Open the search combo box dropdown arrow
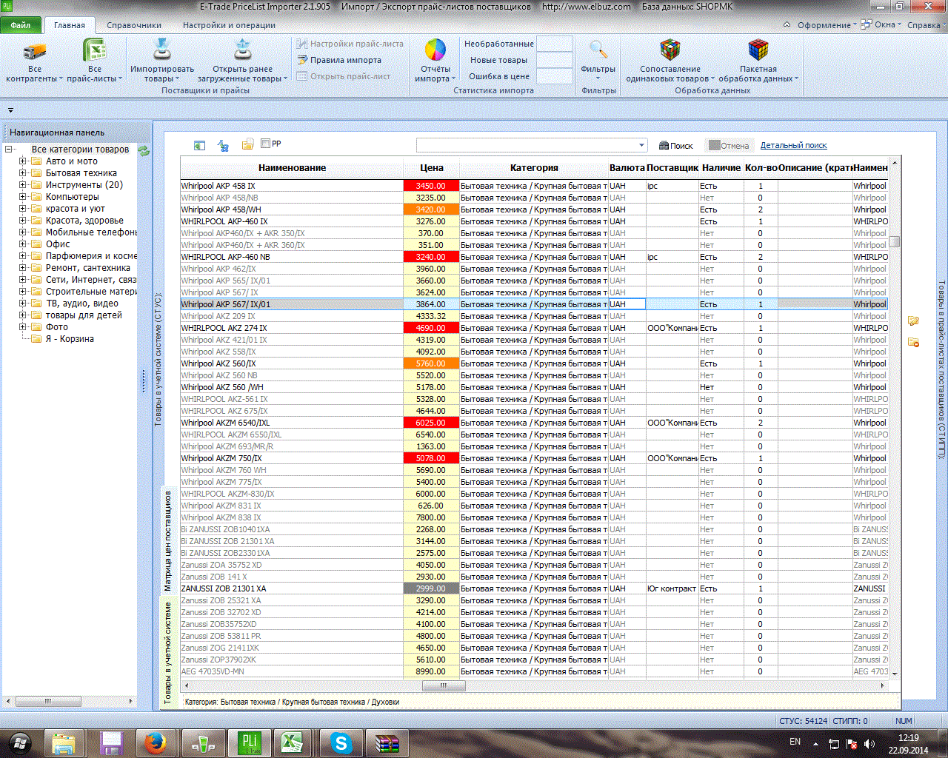948x758 pixels. click(641, 145)
